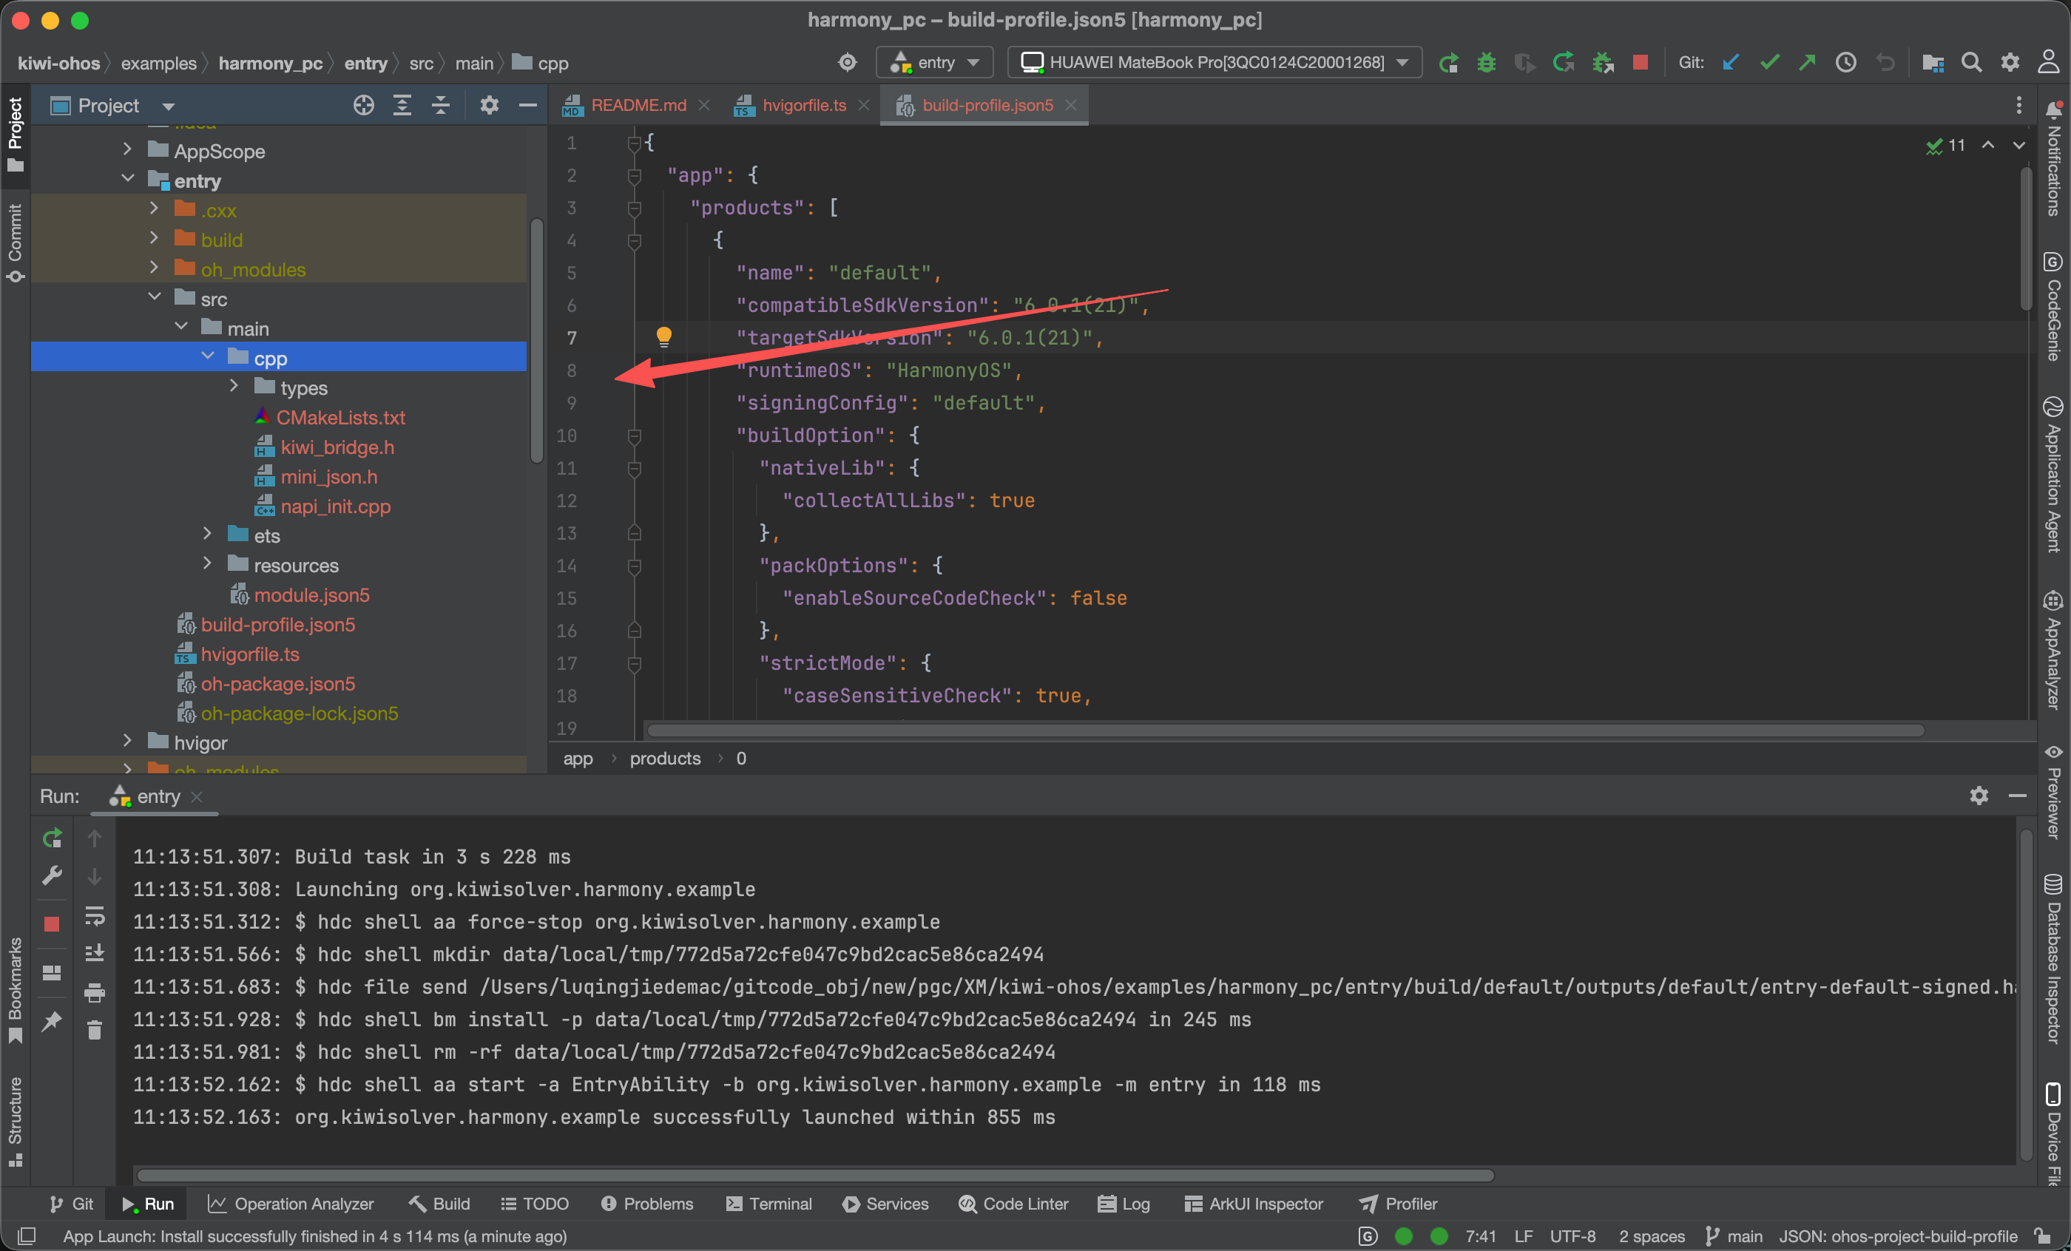Open the Problems tool window tab
Image resolution: width=2071 pixels, height=1251 pixels.
(647, 1204)
